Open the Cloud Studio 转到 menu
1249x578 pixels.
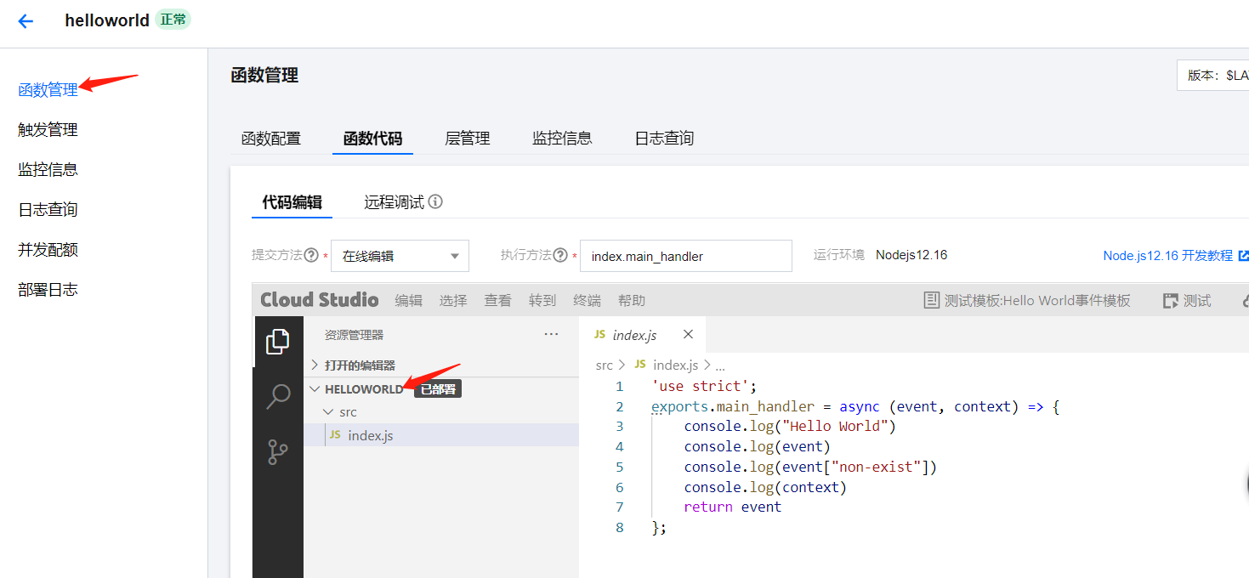point(542,300)
